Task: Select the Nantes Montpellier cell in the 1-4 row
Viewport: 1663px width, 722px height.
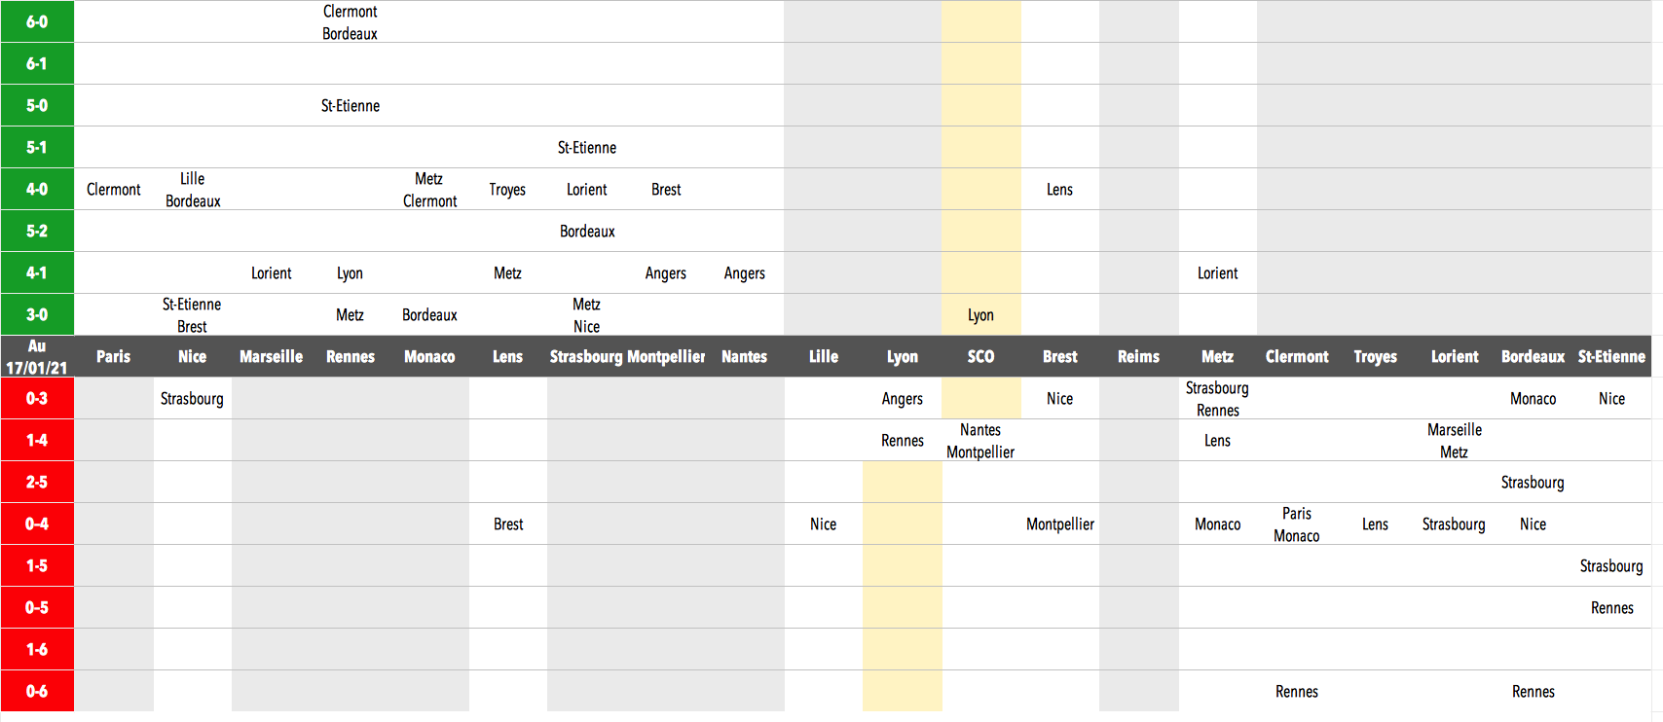Action: click(x=980, y=441)
